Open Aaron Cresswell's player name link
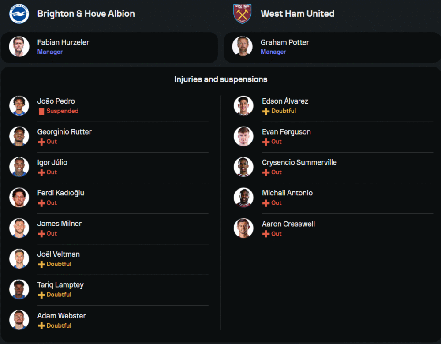441x344 pixels. [x=288, y=224]
